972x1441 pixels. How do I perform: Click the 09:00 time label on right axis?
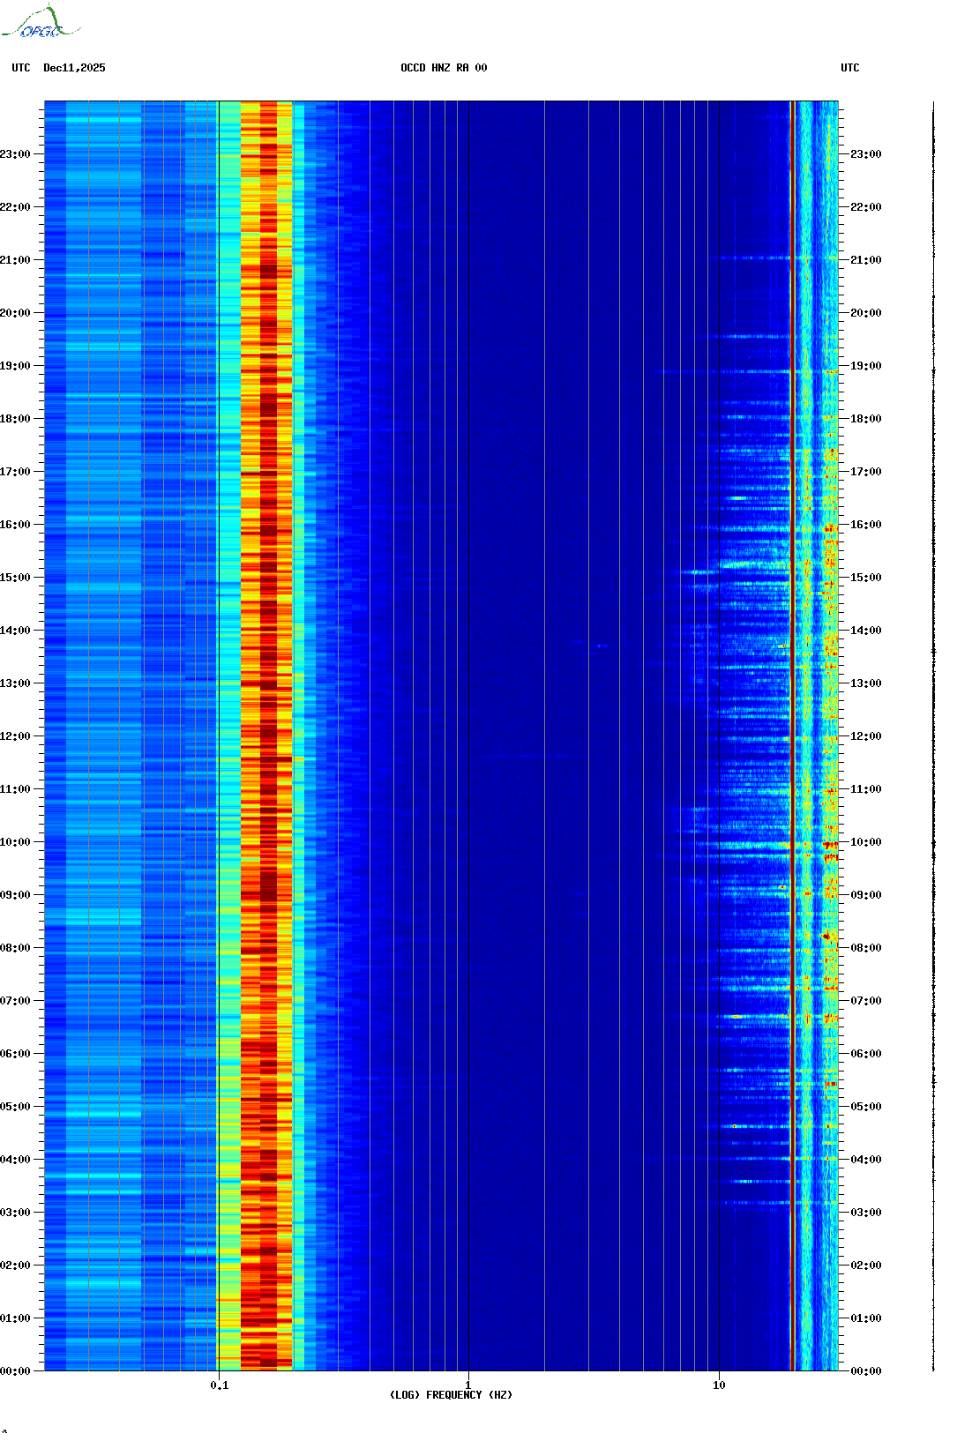point(865,895)
